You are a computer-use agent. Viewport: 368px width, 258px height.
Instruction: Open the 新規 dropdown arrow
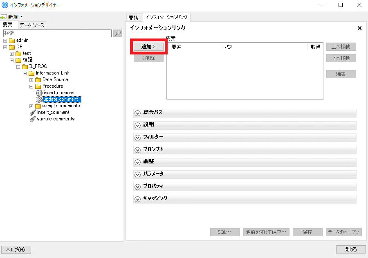click(x=21, y=17)
